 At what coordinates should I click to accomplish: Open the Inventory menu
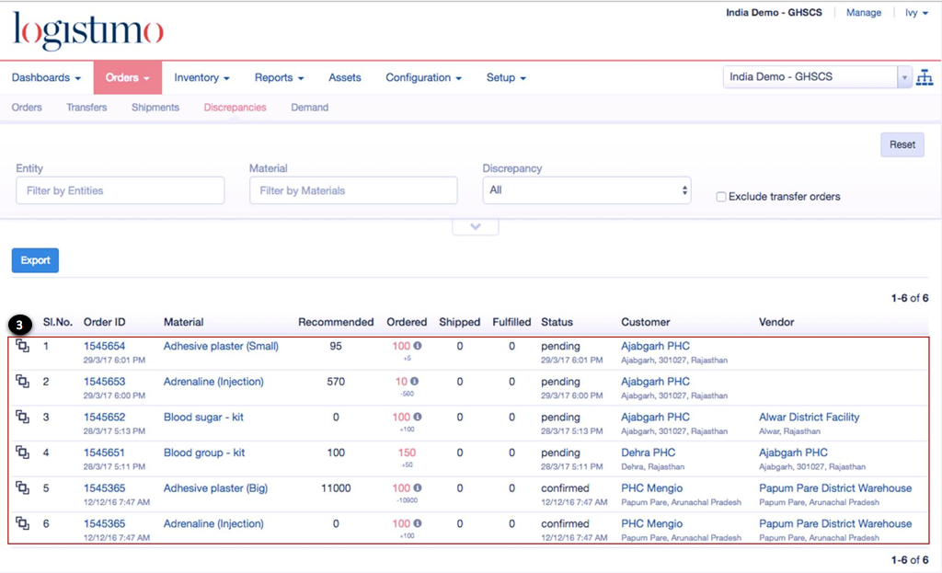201,77
